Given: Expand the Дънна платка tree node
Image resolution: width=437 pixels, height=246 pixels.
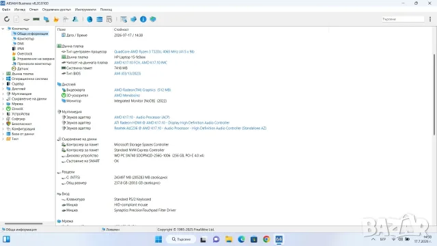Looking at the screenshot, I should [x=3, y=74].
